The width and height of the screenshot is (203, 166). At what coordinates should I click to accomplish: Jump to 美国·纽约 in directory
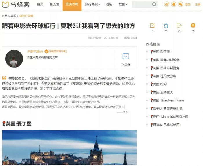coord(159,84)
